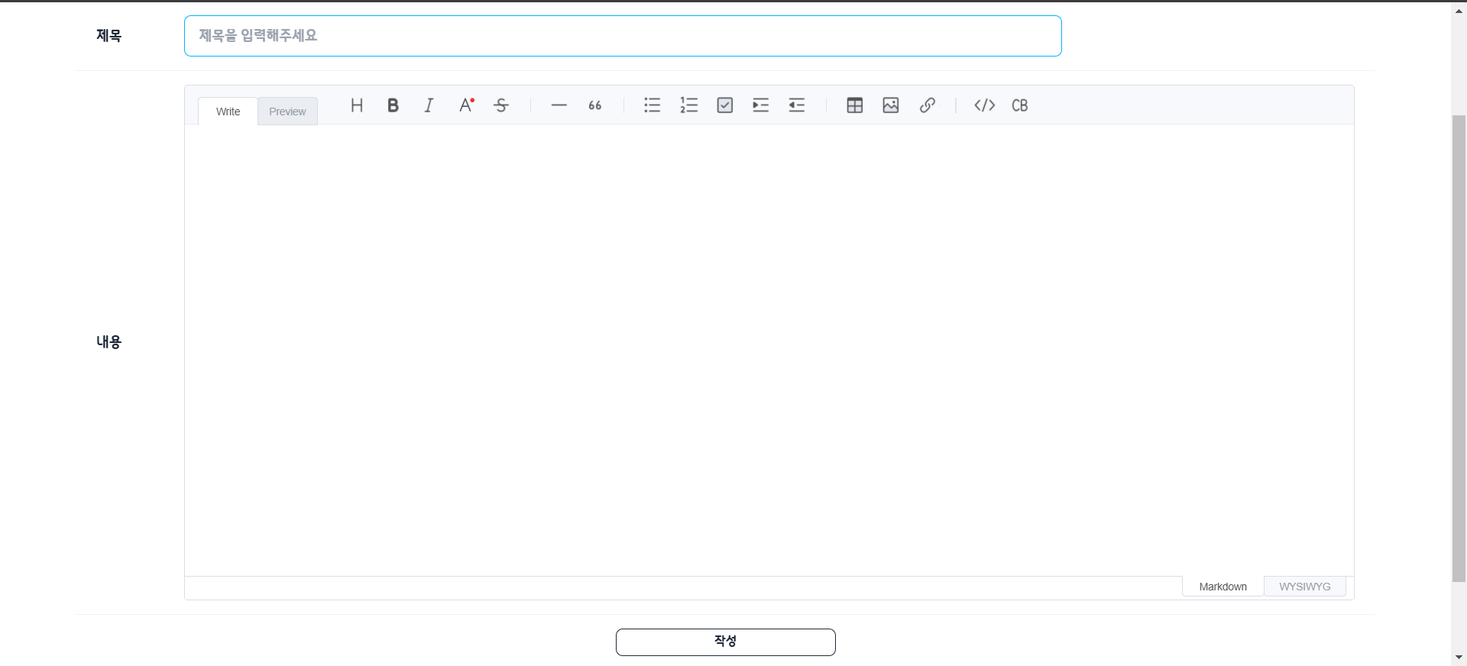Select Markdown editing mode
Image resolution: width=1467 pixels, height=666 pixels.
[1222, 587]
